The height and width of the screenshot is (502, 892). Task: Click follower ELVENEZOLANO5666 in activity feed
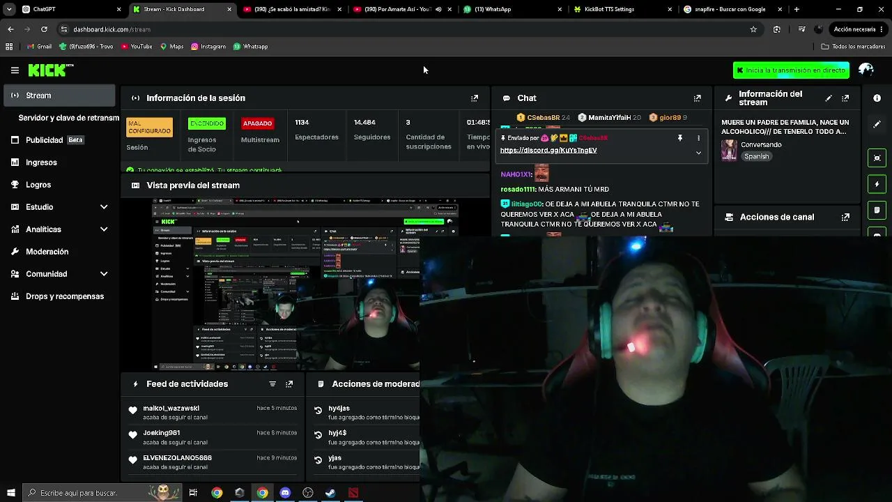click(177, 458)
